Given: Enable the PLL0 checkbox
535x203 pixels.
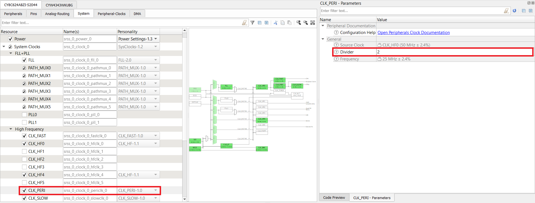Looking at the screenshot, I should point(24,115).
